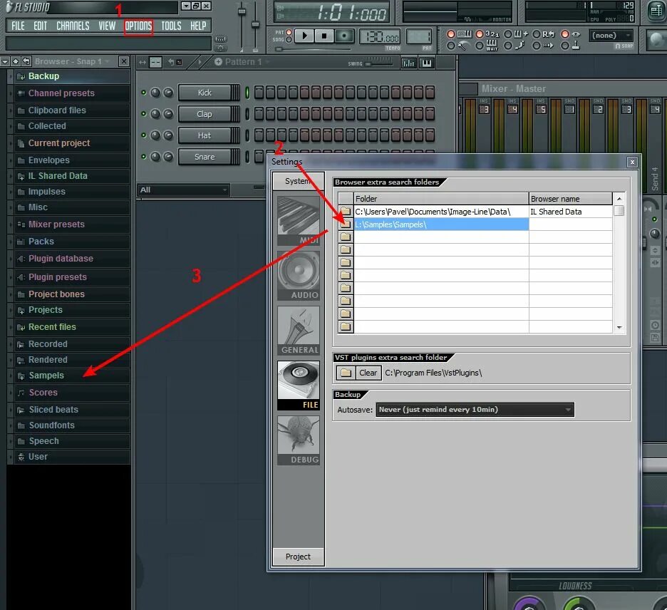Click VST plugins folder browse icon

pyautogui.click(x=346, y=373)
